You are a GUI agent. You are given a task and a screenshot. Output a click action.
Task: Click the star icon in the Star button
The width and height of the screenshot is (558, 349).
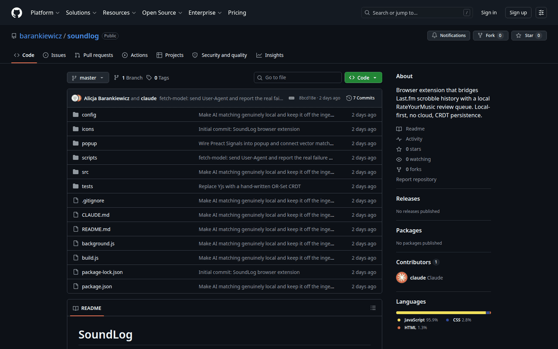point(519,35)
